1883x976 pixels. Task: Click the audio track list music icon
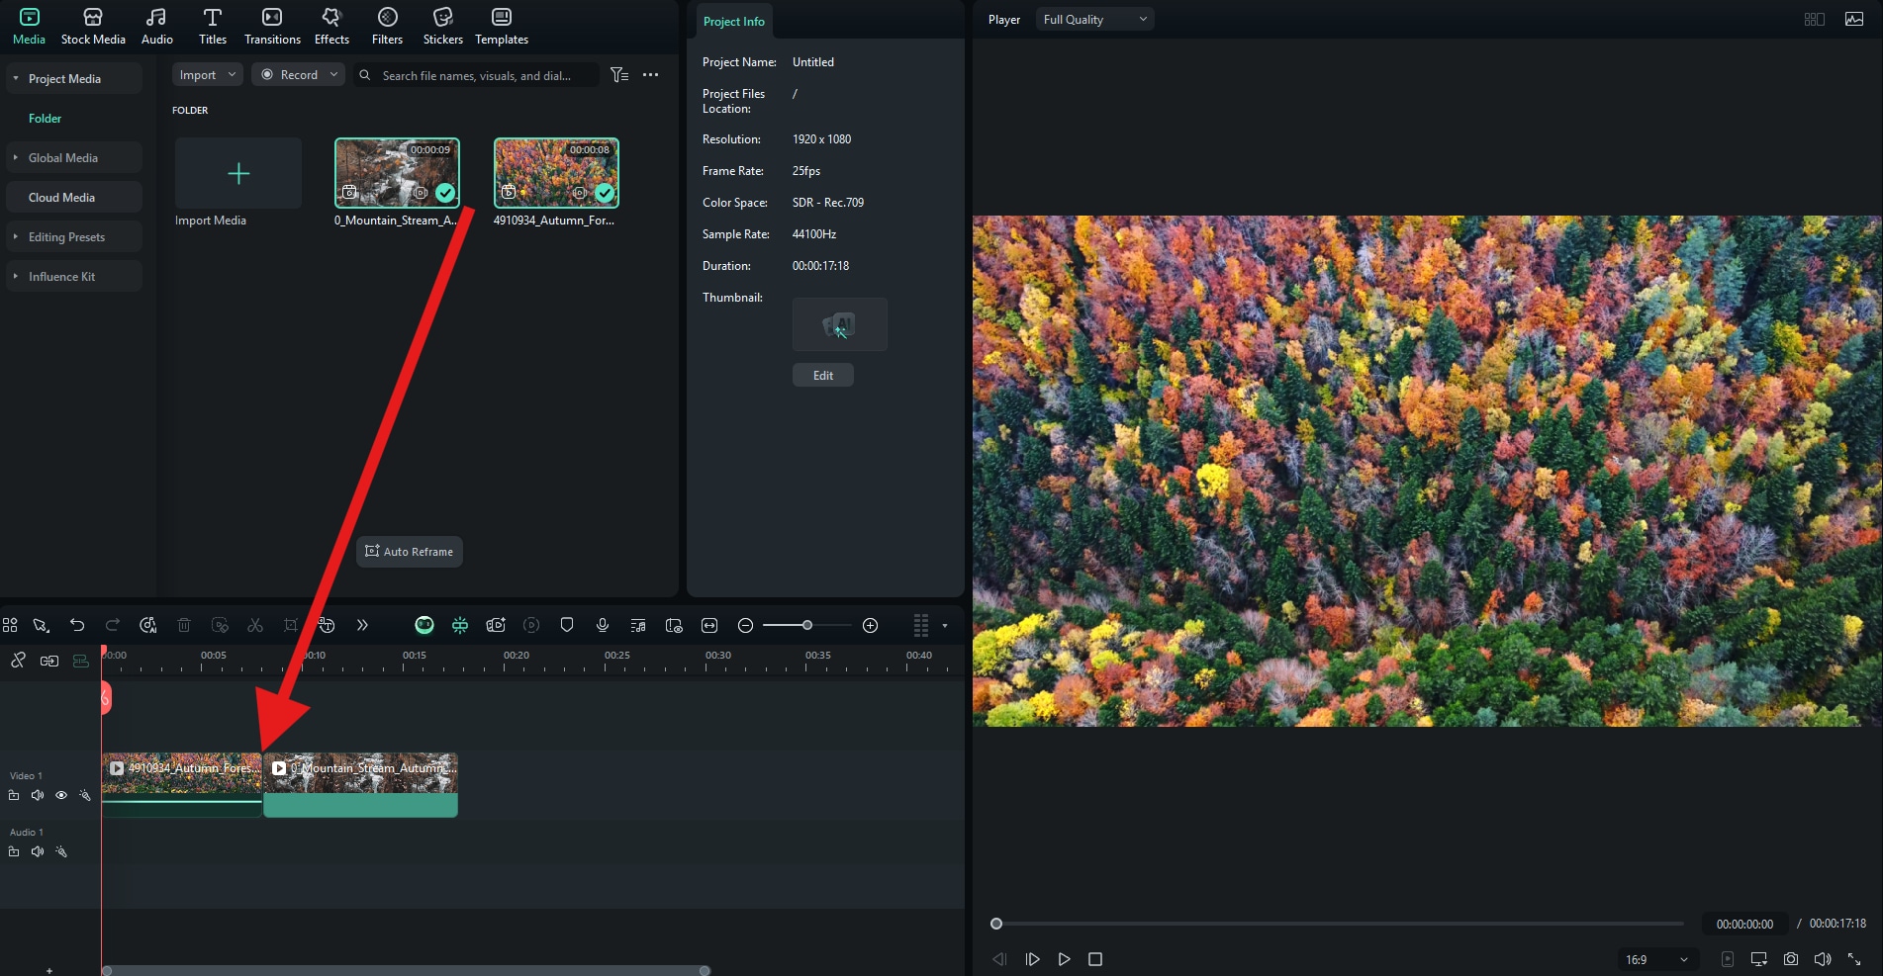tap(638, 625)
